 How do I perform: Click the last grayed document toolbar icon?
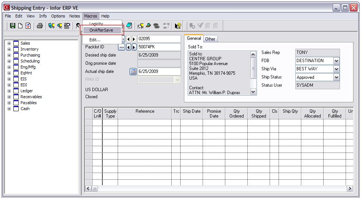tap(216, 26)
